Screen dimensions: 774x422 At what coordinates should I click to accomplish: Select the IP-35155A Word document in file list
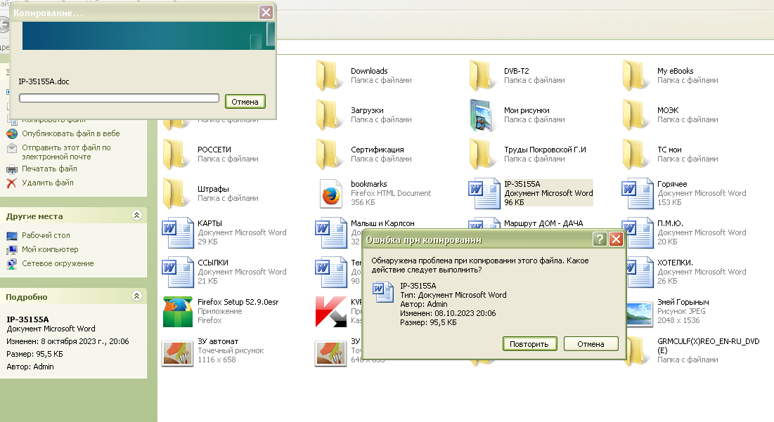click(482, 193)
